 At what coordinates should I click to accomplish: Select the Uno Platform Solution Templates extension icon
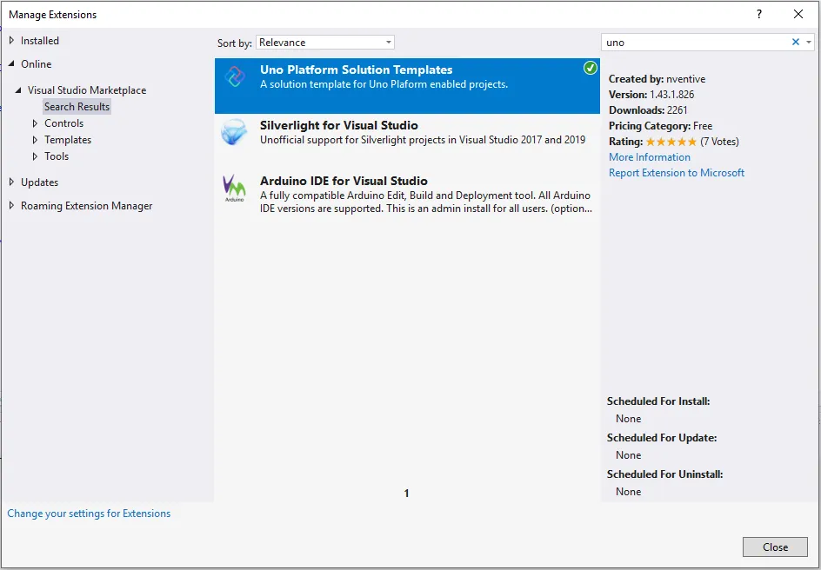(233, 78)
